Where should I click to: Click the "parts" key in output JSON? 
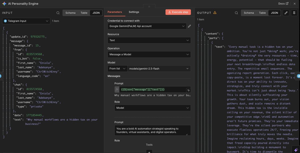213,38
